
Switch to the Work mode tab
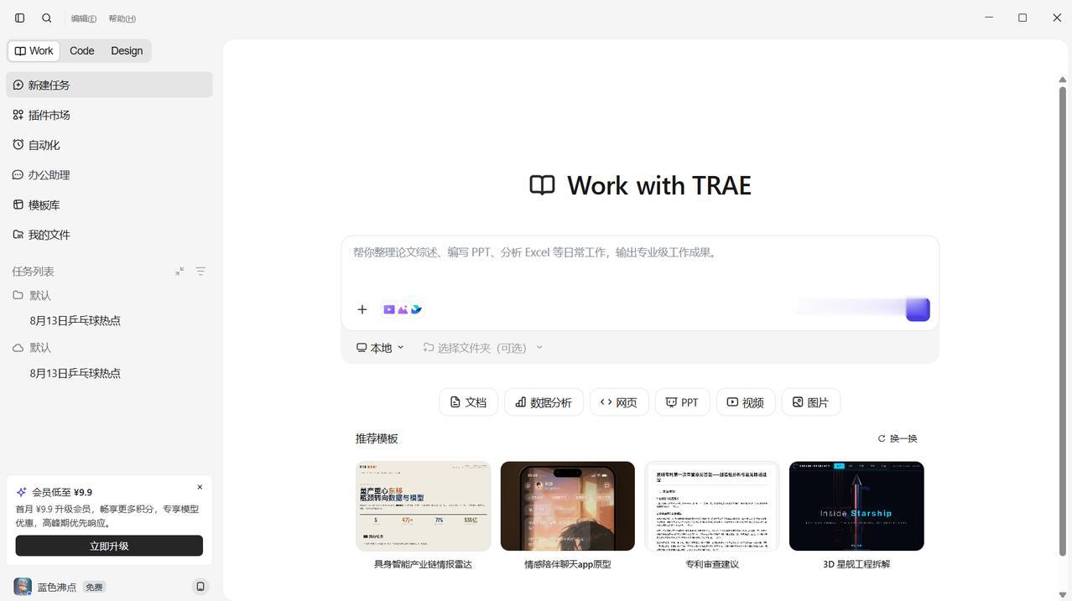34,51
